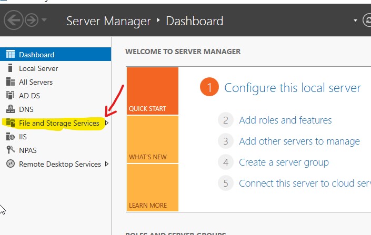Click the IIS role icon
Viewport: 371px width, 235px height.
coord(11,136)
